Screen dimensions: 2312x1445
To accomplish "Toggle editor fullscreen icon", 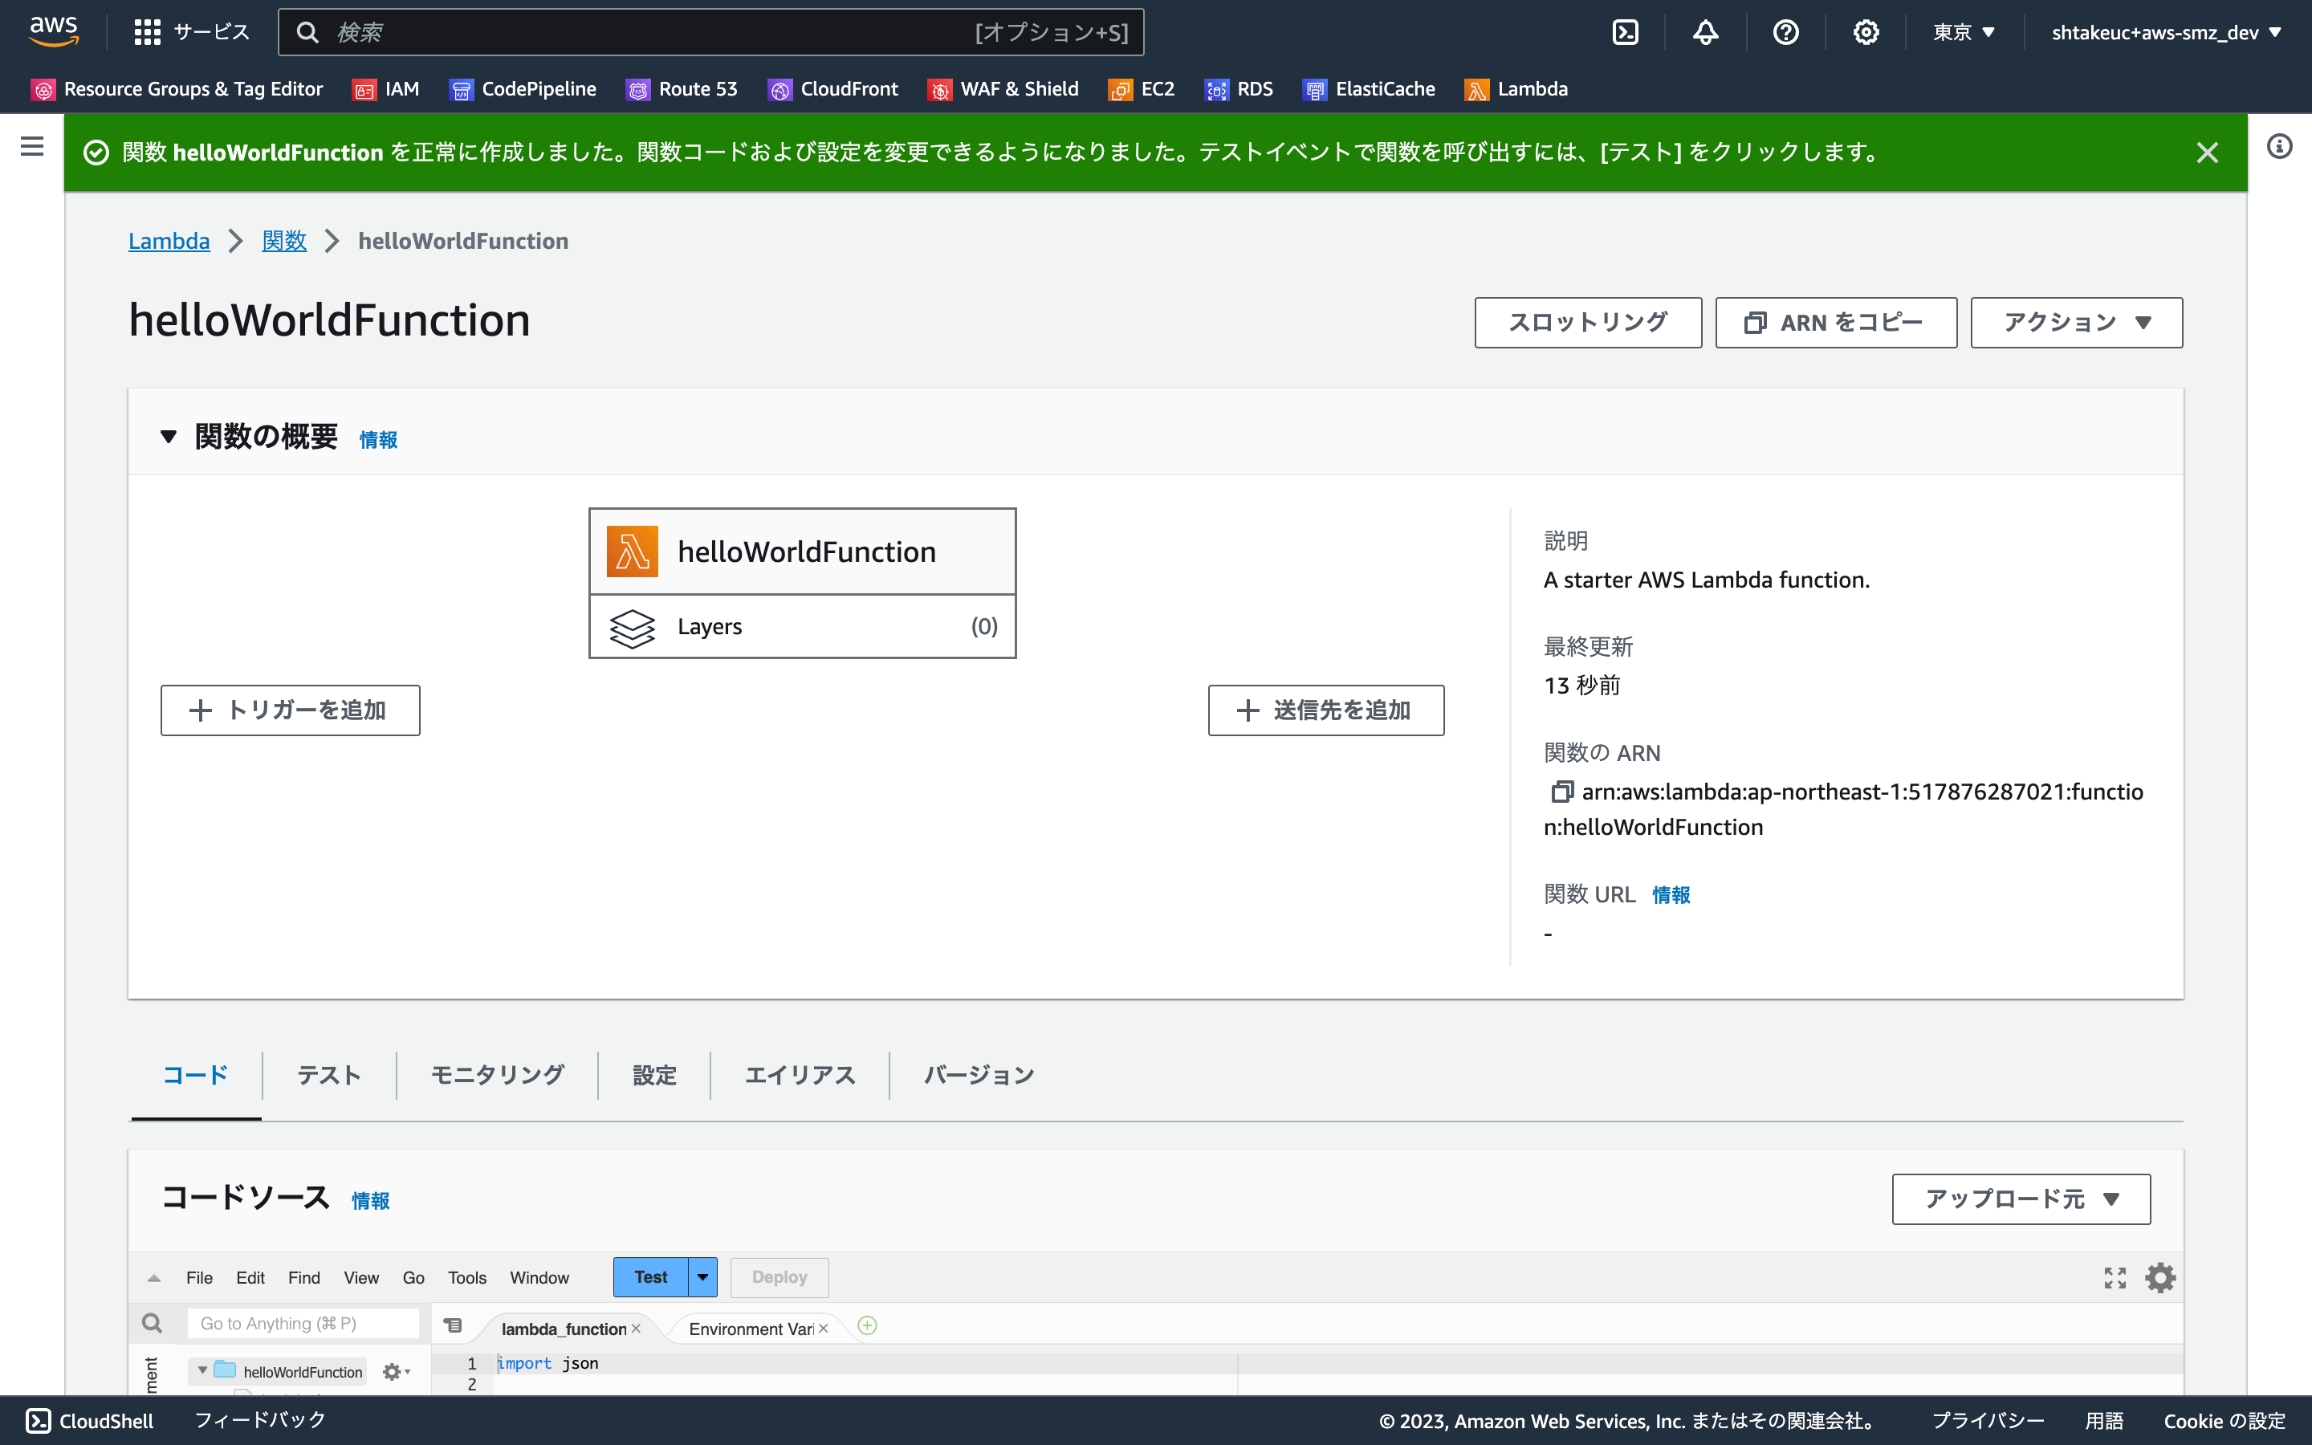I will [x=2115, y=1278].
